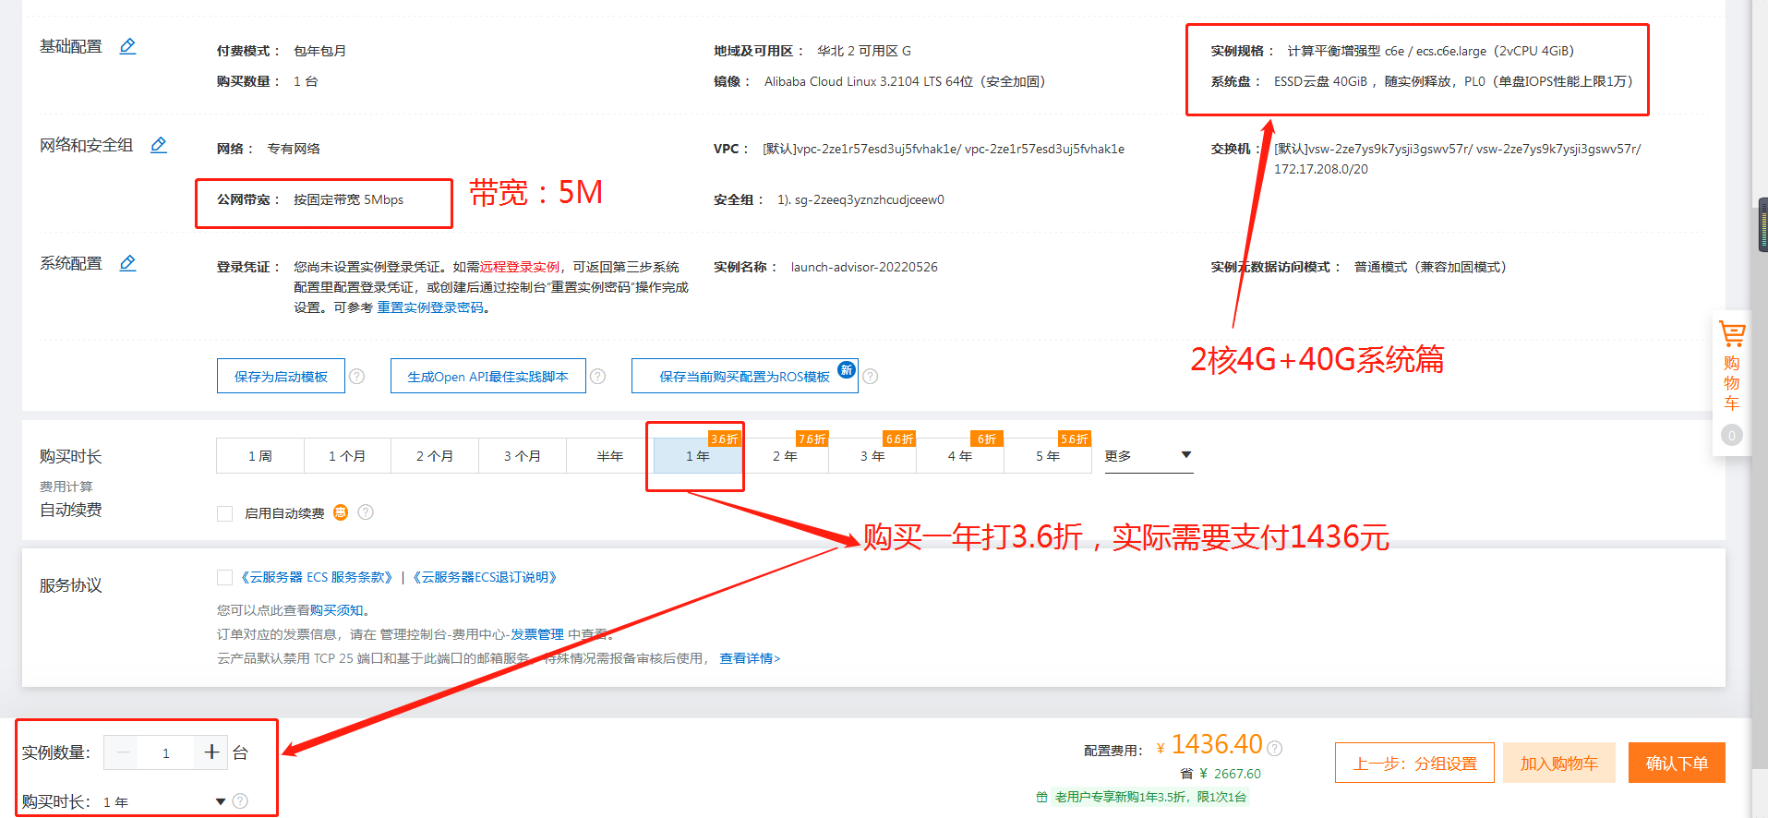The width and height of the screenshot is (1768, 818).
Task: Click 保存为启动模板 button
Action: pyautogui.click(x=281, y=376)
